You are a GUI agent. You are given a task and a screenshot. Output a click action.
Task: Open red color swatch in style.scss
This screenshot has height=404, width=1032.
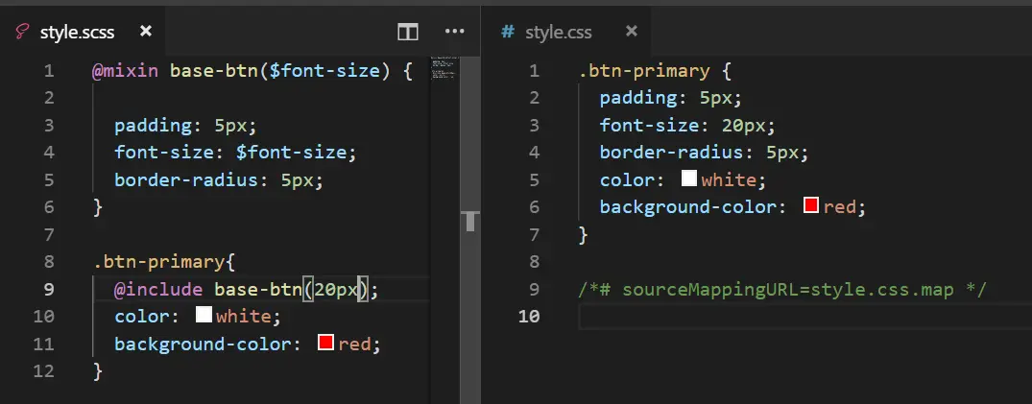pos(325,343)
